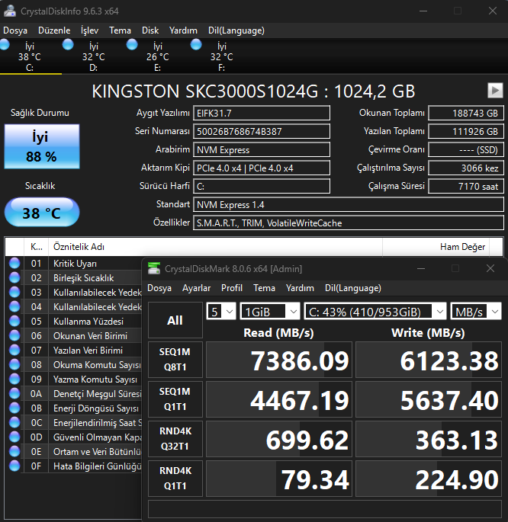Click transfer mode field PCIe 4.0 x4
The image size is (508, 522).
coord(262,168)
